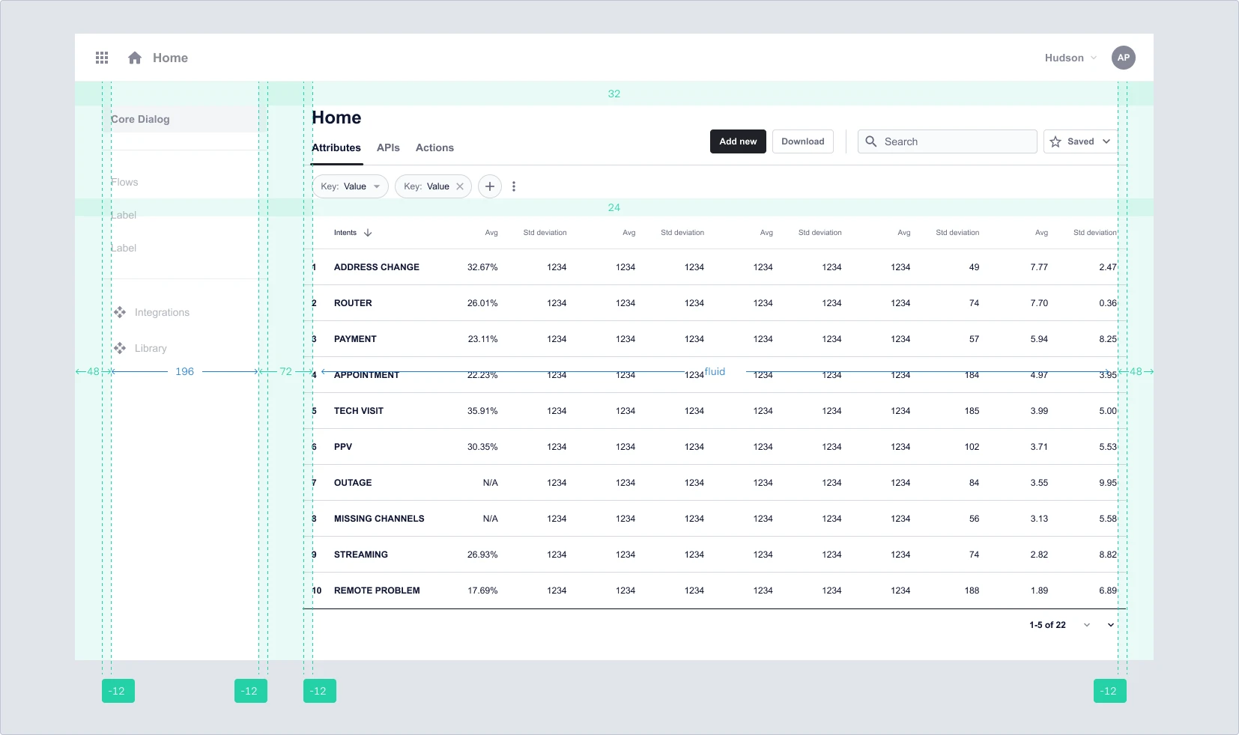Select the PPV intent row
Image resolution: width=1239 pixels, height=735 pixels.
(x=715, y=447)
